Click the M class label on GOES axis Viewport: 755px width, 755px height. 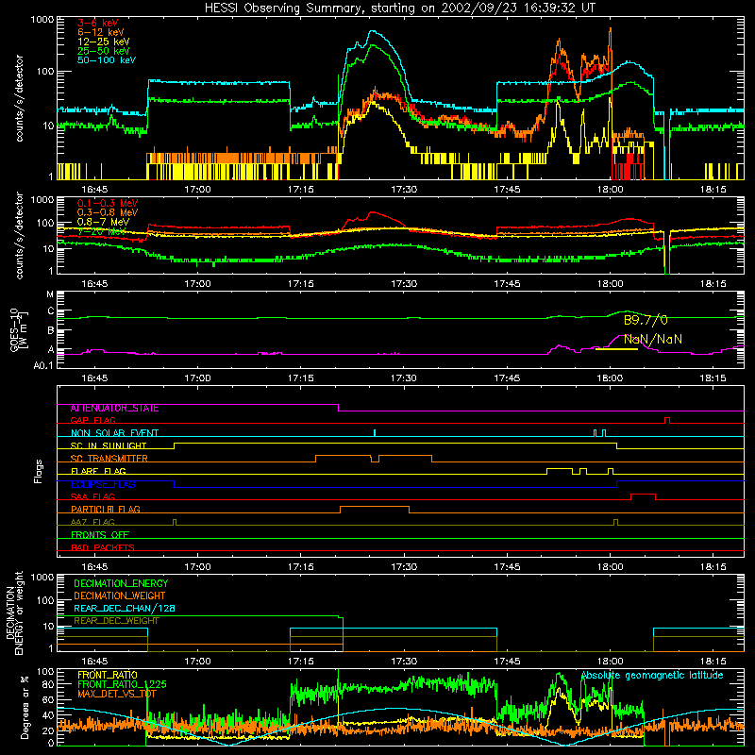coord(50,294)
